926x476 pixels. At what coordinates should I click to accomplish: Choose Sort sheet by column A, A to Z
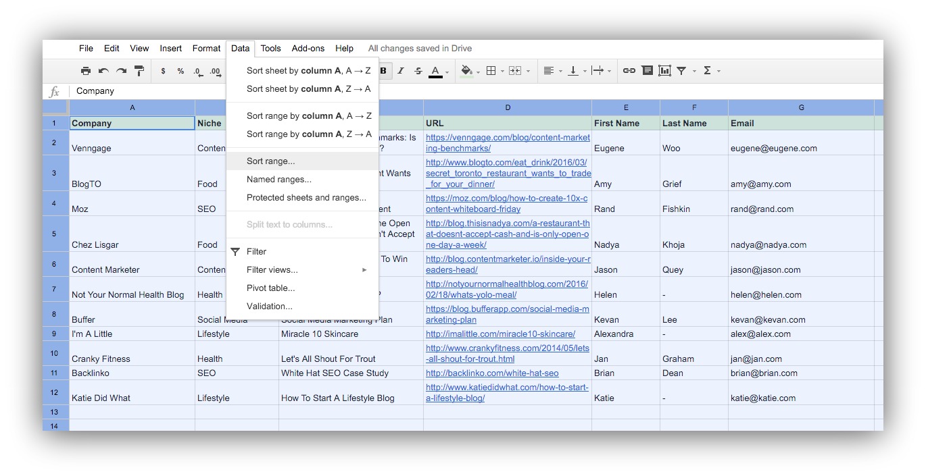pos(302,71)
